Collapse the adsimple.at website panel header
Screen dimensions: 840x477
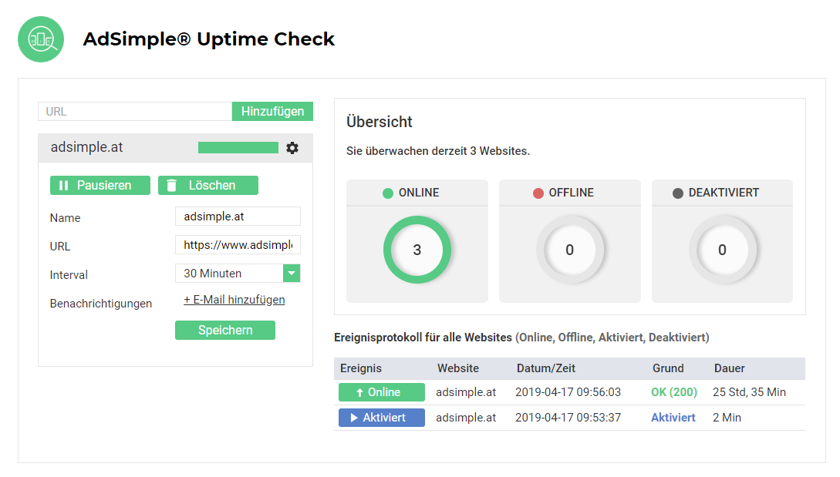coord(116,148)
